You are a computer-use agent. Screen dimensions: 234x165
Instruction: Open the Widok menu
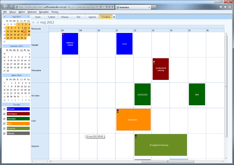(x=22, y=12)
